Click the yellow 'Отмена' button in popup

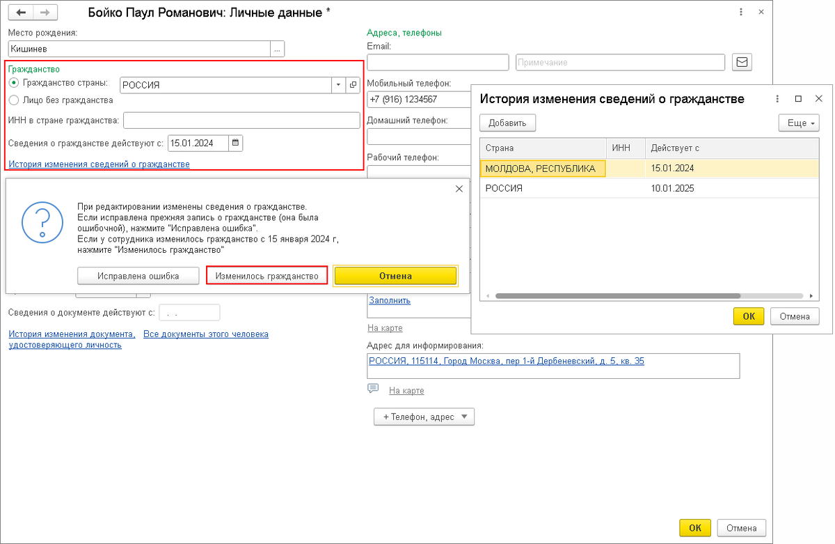point(396,276)
